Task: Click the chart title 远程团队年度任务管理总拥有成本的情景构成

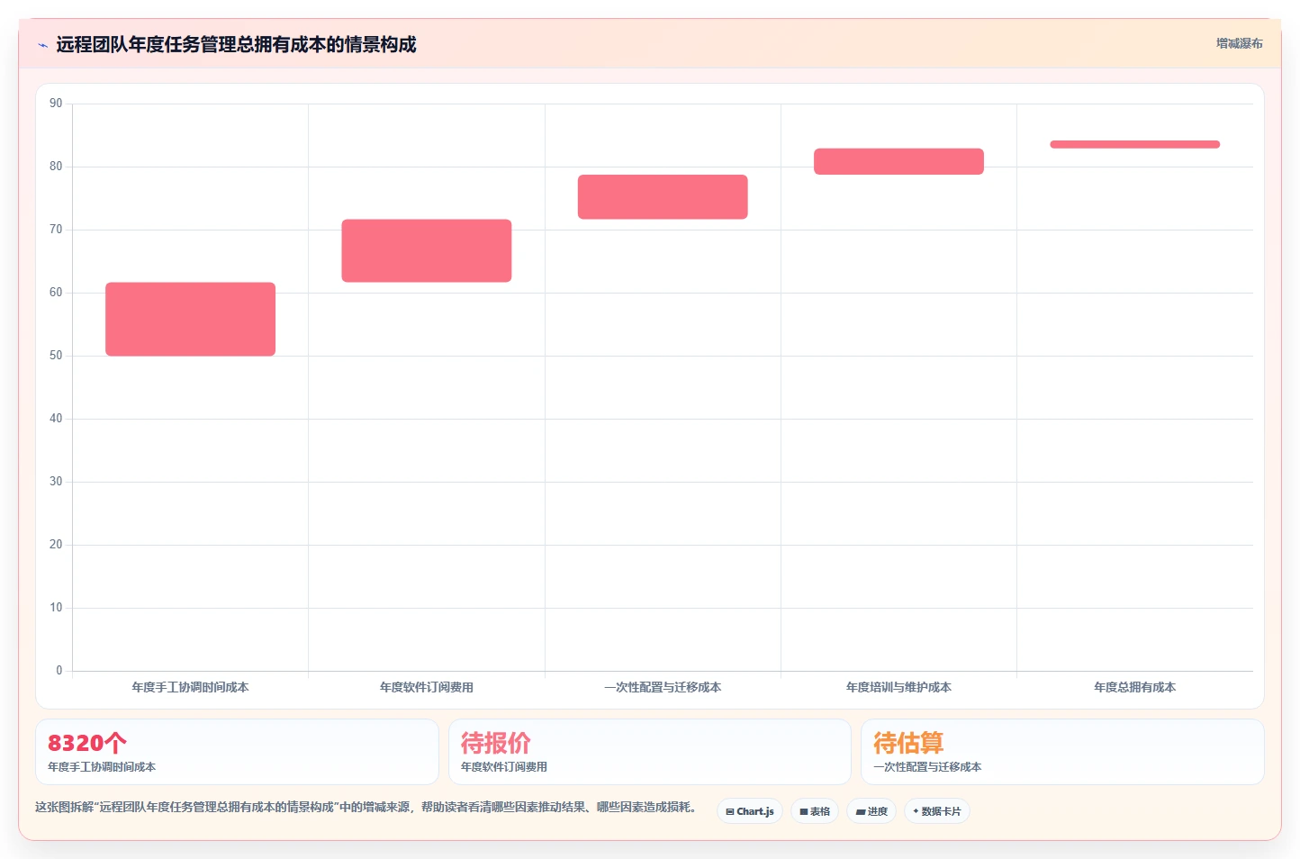Action: [x=236, y=44]
